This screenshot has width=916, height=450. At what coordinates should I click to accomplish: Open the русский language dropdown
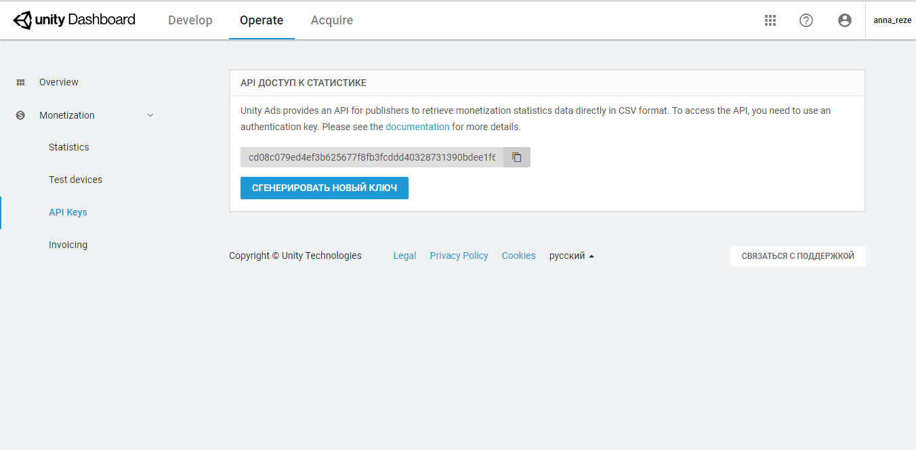(x=572, y=255)
